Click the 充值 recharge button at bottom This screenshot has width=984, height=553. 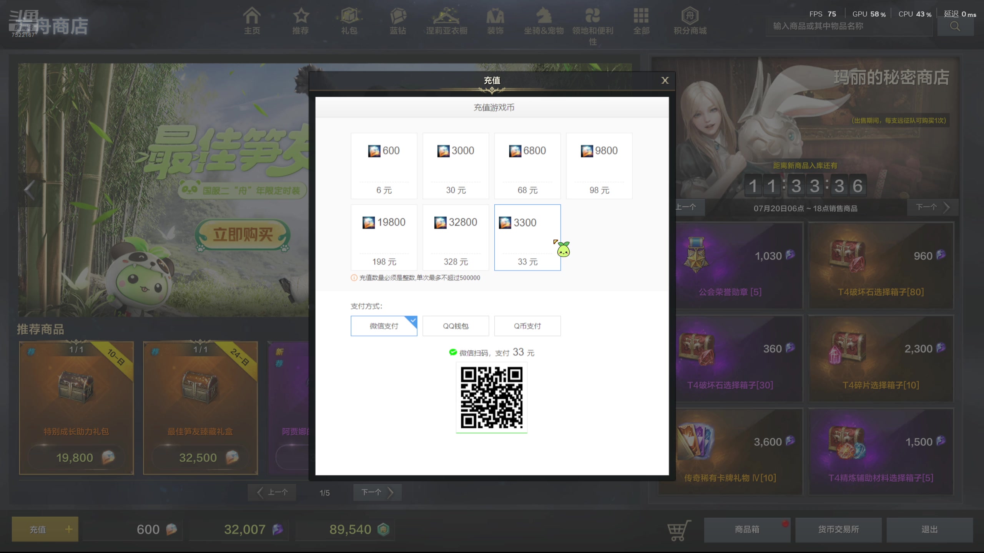[x=45, y=529]
